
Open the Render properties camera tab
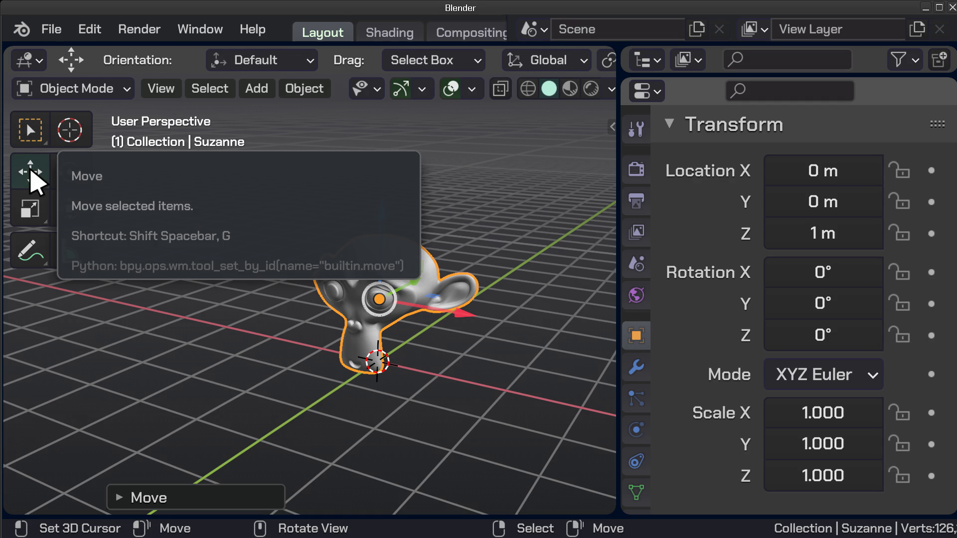click(637, 169)
